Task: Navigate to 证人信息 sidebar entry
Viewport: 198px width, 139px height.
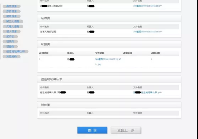Action: 11,32
